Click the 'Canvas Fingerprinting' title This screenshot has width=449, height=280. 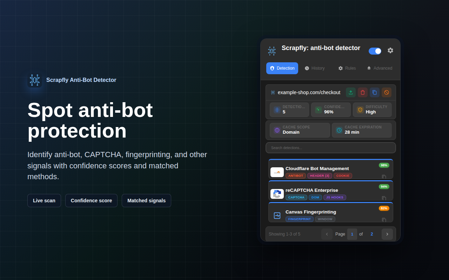tap(311, 212)
